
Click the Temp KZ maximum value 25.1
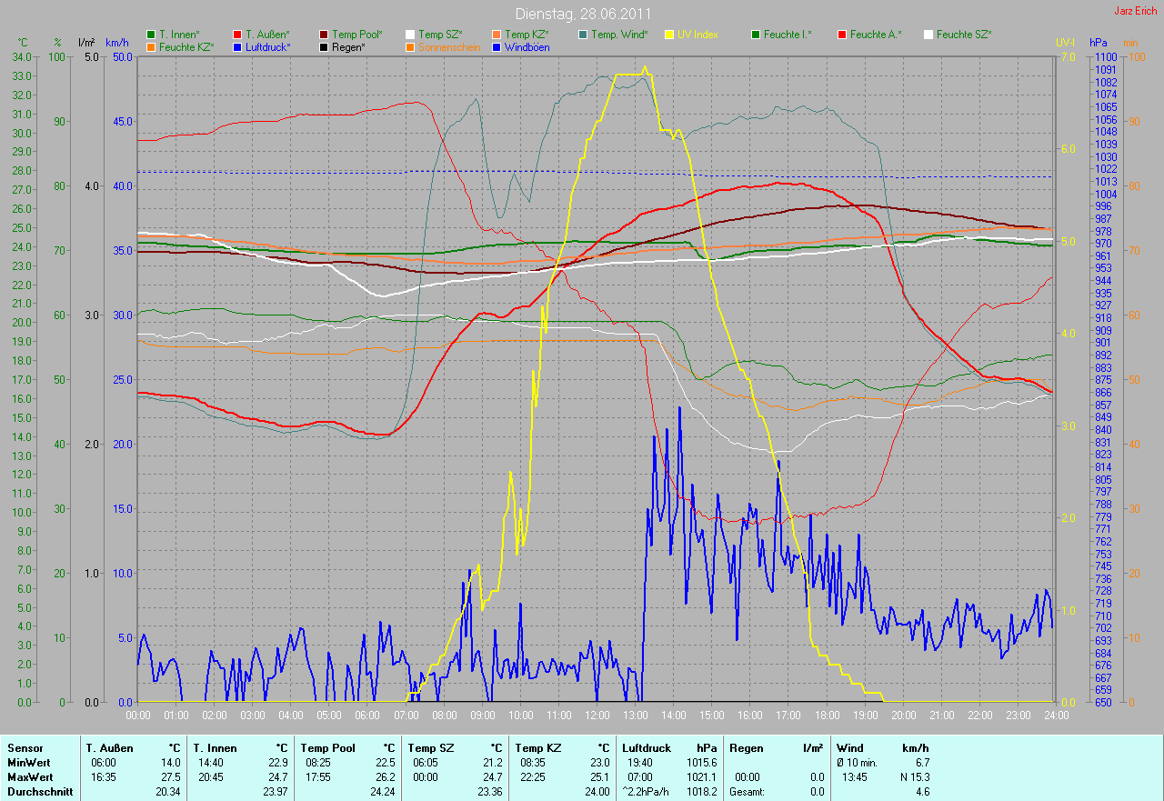pos(599,777)
